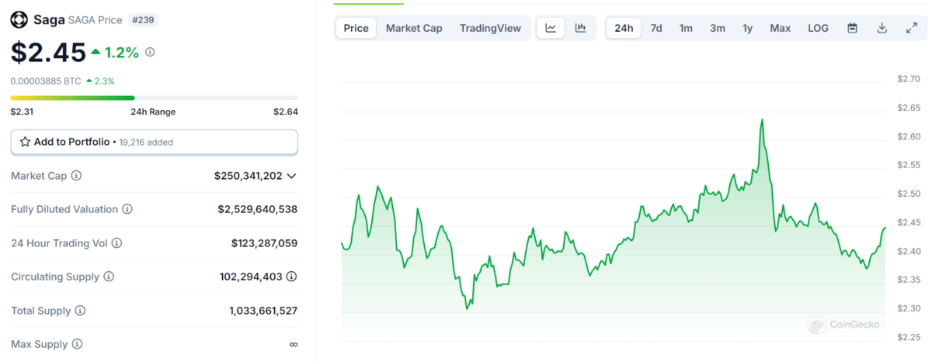The height and width of the screenshot is (361, 932).
Task: Switch to candlestick chart view icon
Action: pyautogui.click(x=580, y=28)
